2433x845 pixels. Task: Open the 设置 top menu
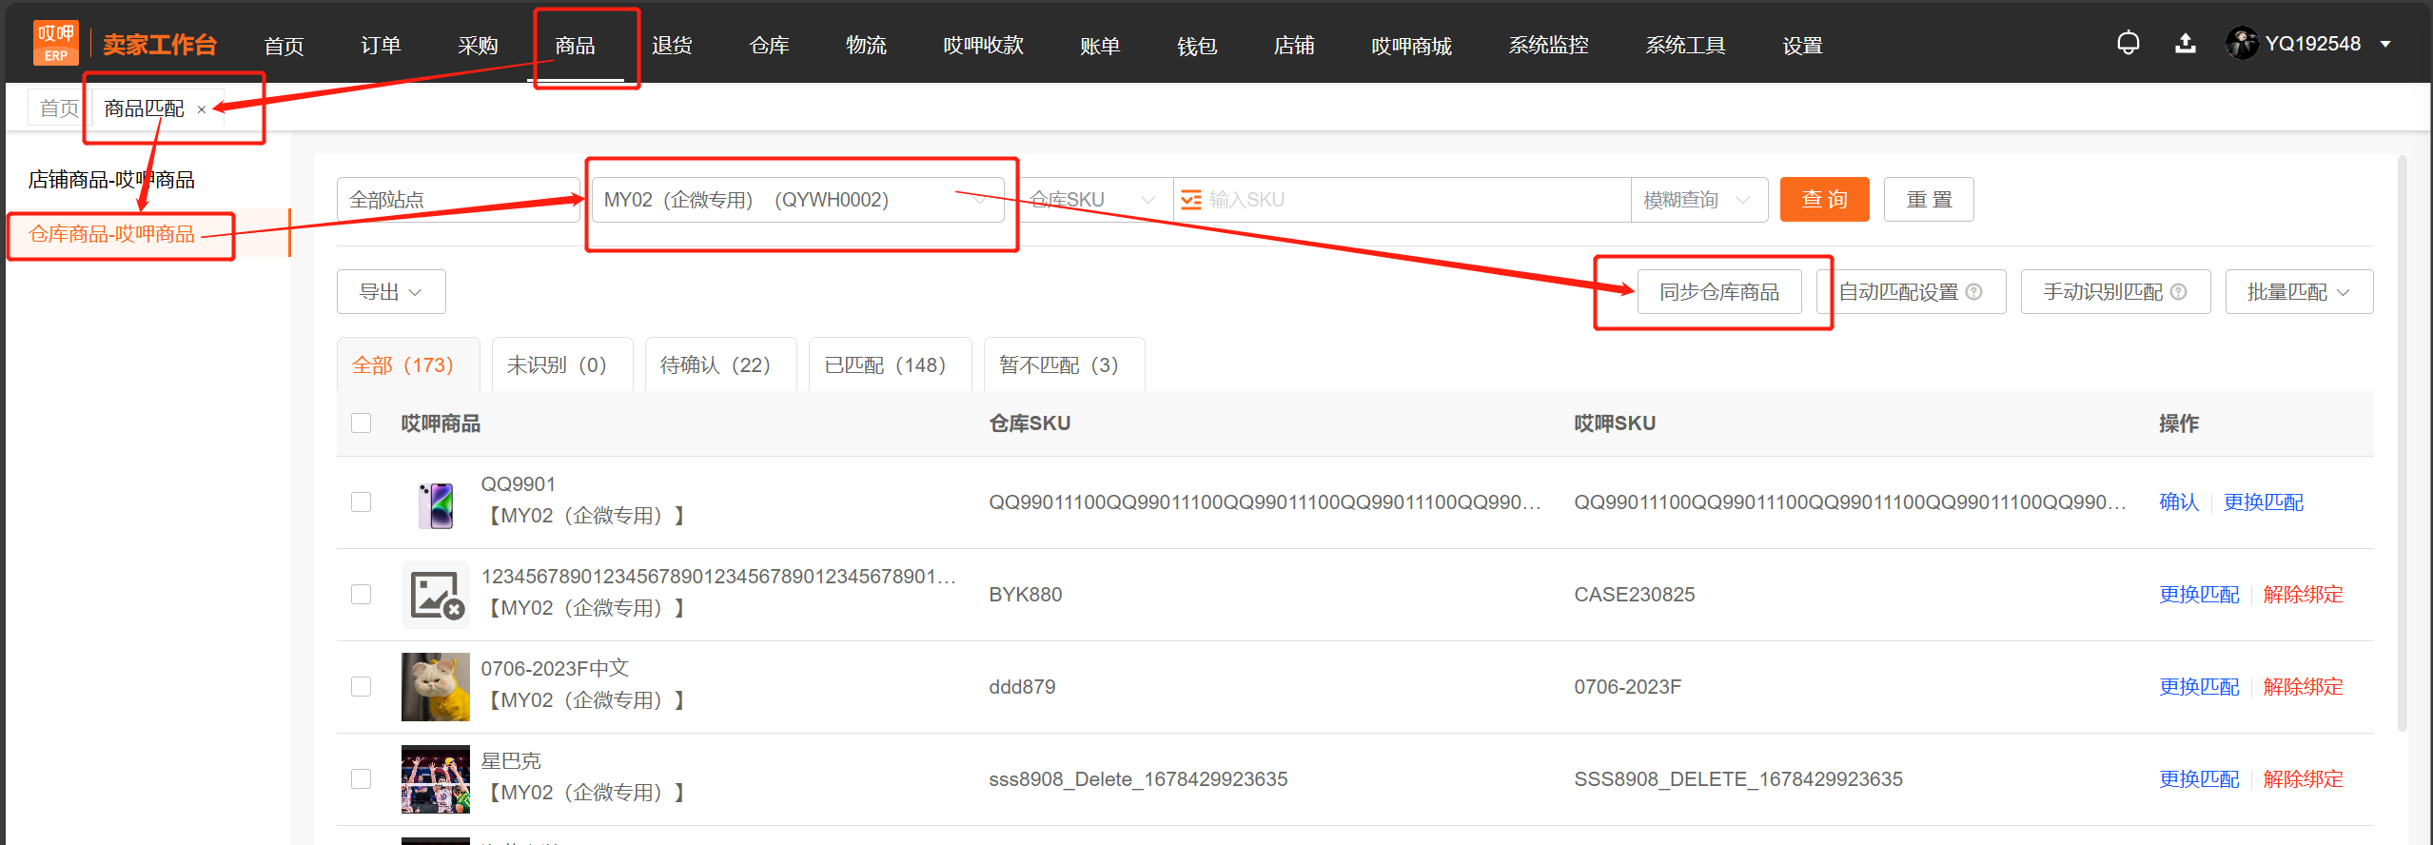[x=1802, y=46]
